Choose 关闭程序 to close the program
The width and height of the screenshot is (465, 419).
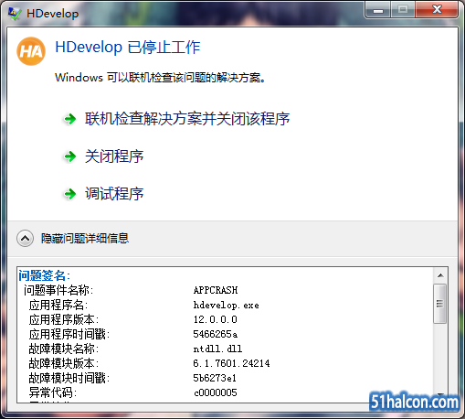tap(114, 156)
